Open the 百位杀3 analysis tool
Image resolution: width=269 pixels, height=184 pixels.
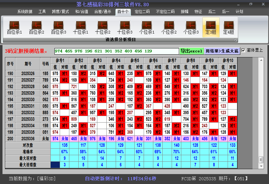point(58,27)
